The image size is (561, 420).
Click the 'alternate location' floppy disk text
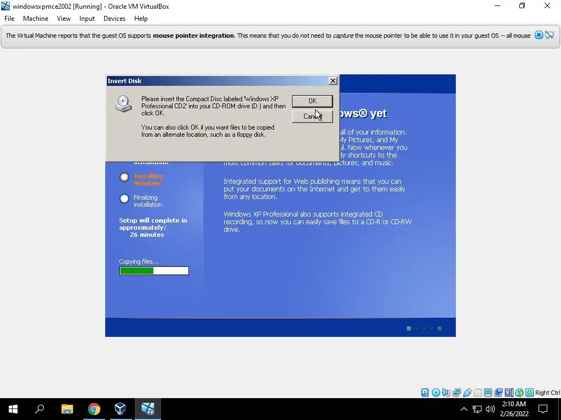[208, 131]
